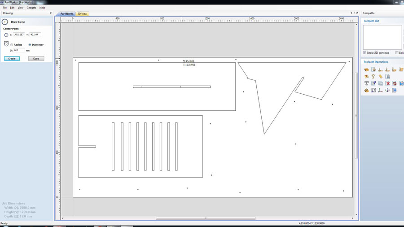
Task: Save toolpaths with blue floppy icon
Action: pos(401,83)
